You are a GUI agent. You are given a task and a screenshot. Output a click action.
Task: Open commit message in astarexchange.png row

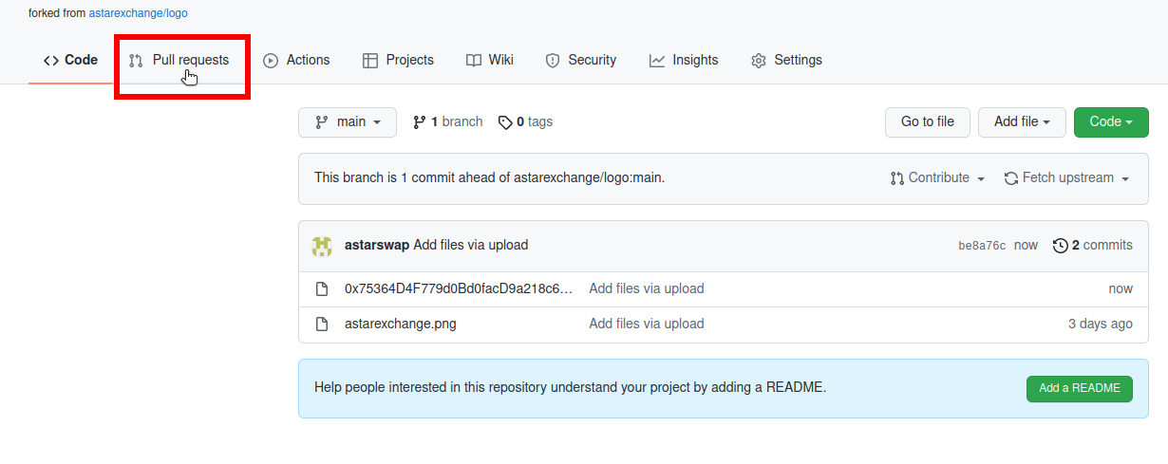(647, 324)
